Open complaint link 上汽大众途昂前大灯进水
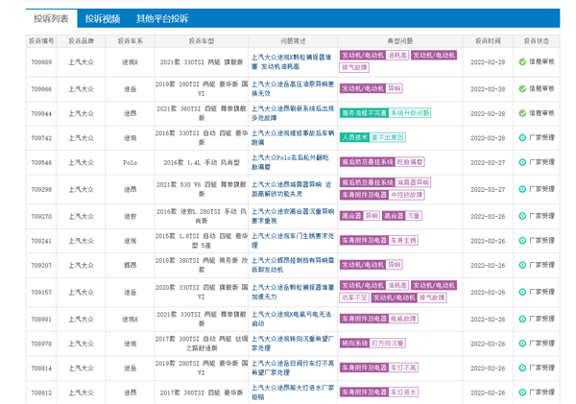Viewport: 576px width, 404px height. point(293,392)
